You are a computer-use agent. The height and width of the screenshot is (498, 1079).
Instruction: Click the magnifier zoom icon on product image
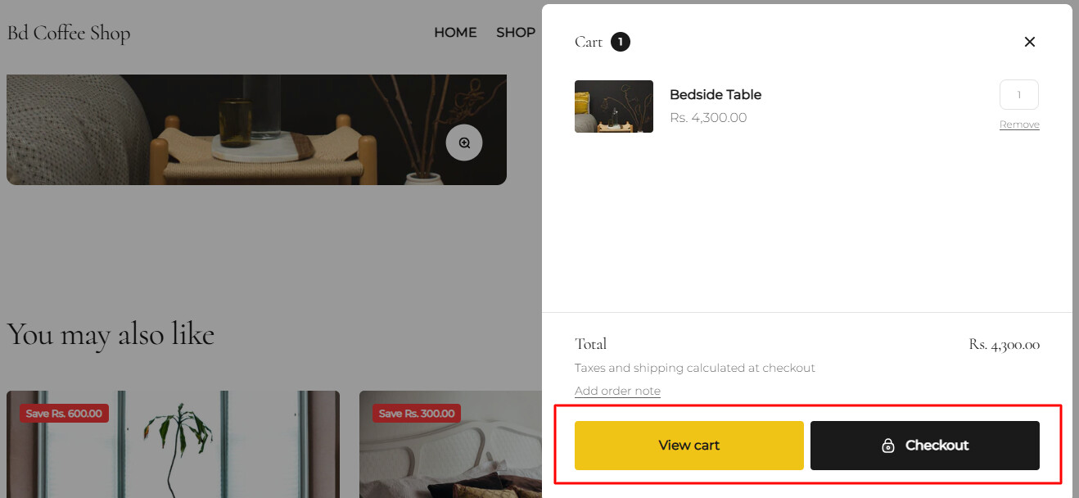click(464, 143)
